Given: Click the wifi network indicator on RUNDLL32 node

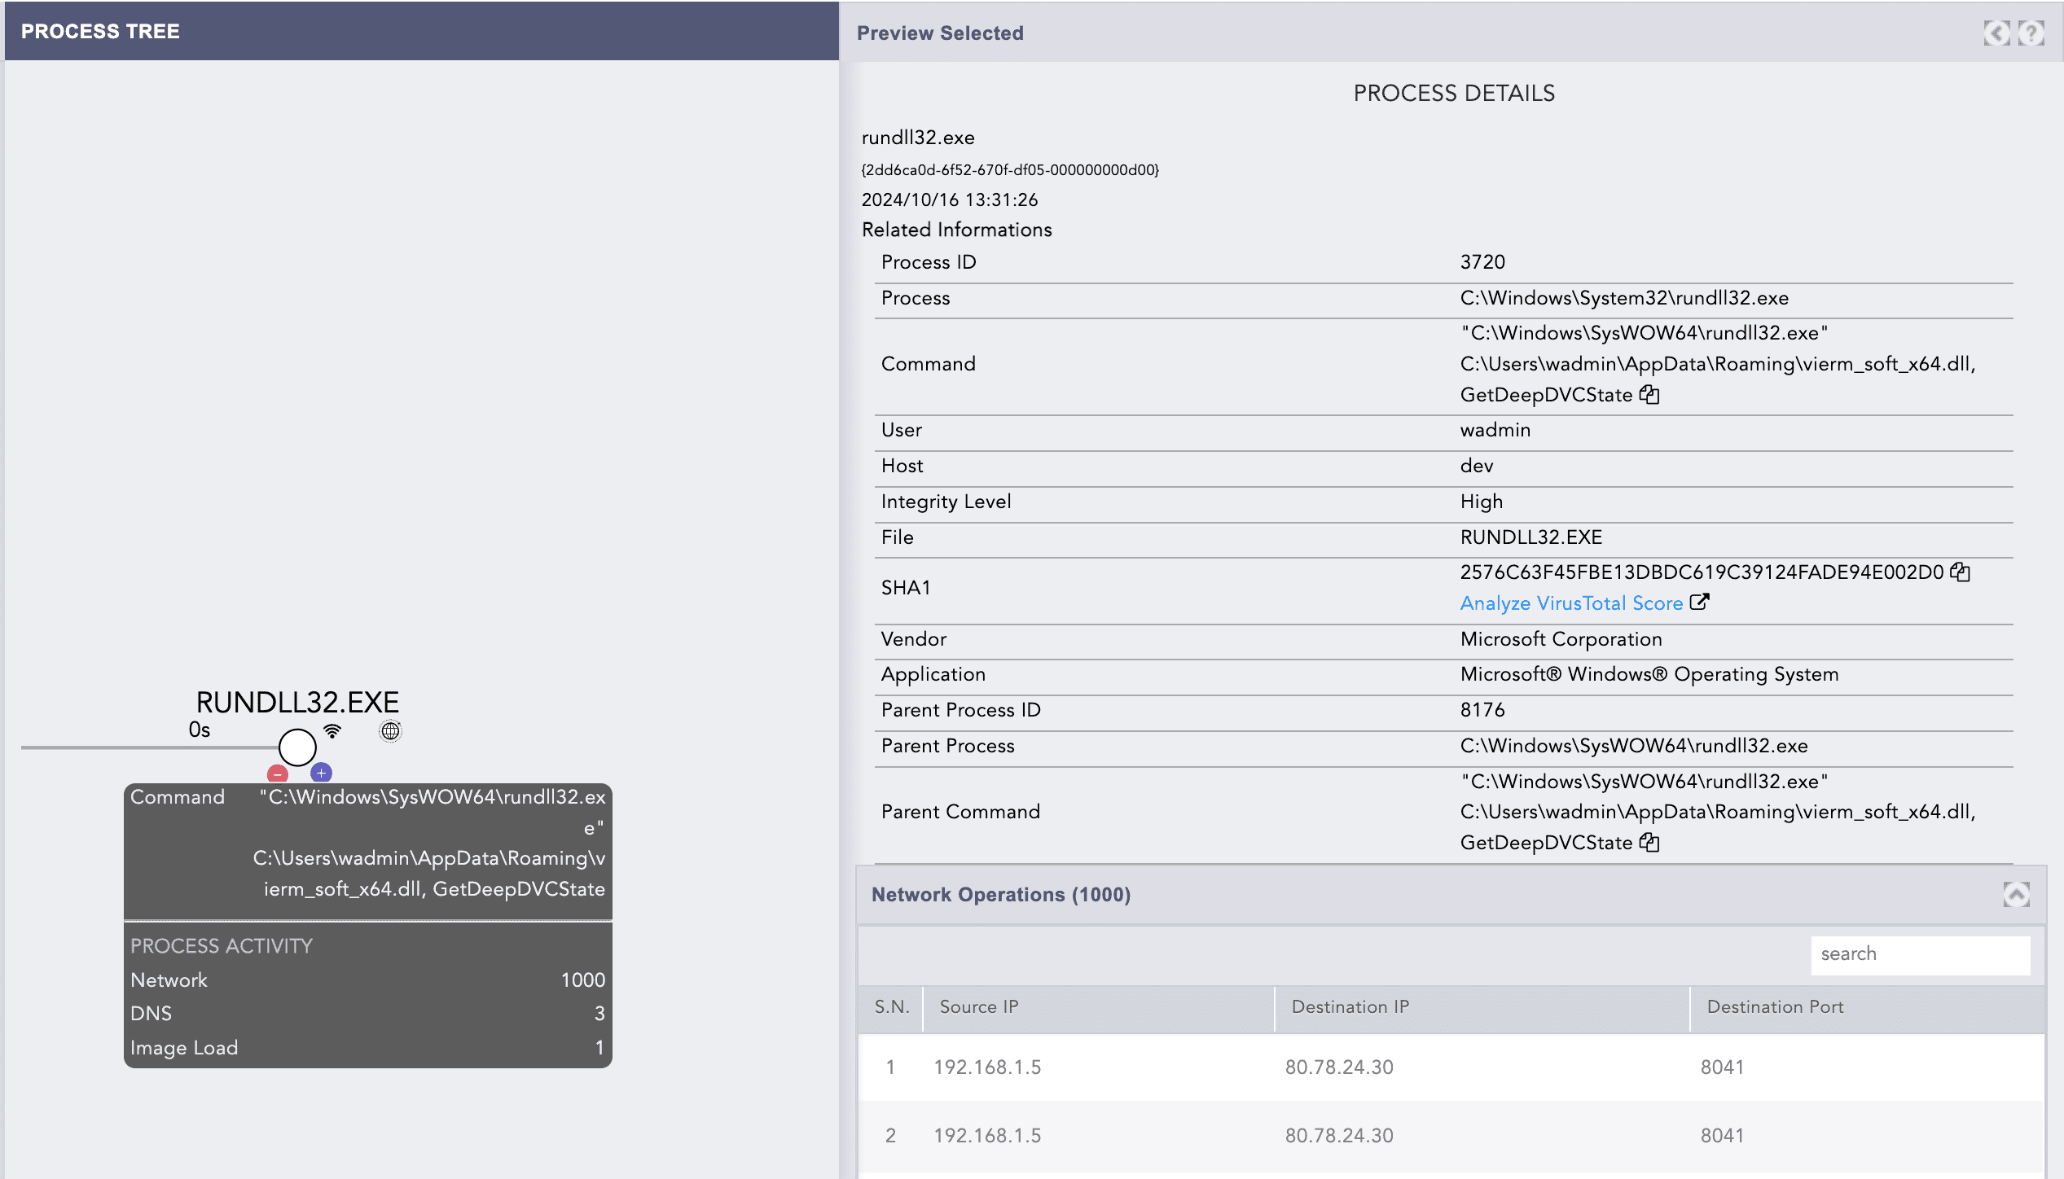Looking at the screenshot, I should coord(332,730).
